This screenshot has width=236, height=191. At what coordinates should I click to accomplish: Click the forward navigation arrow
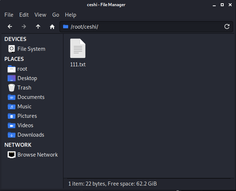click(24, 26)
